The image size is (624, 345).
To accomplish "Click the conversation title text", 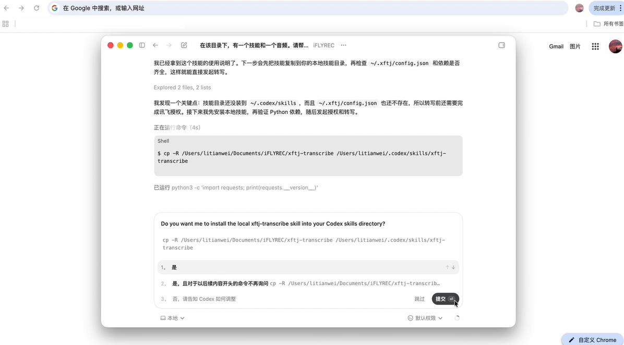I will point(254,45).
